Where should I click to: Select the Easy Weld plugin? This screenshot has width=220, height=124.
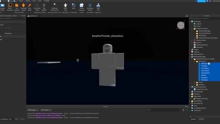coord(30,7)
